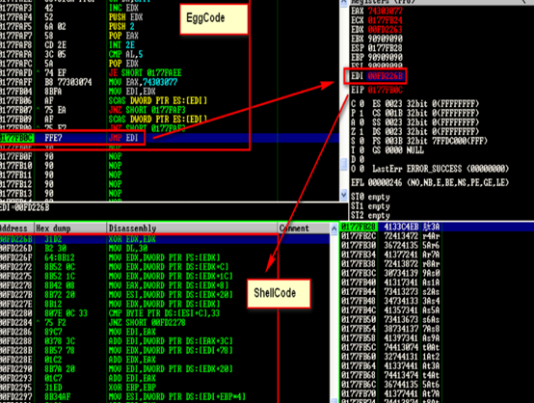Click the LastErr ERROR_SUCCESS entry

coord(441,169)
